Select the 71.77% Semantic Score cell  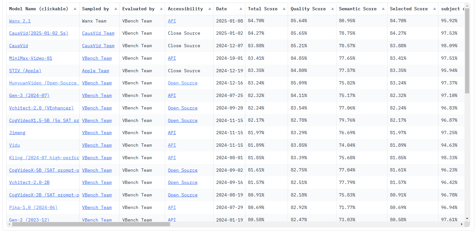(x=362, y=207)
